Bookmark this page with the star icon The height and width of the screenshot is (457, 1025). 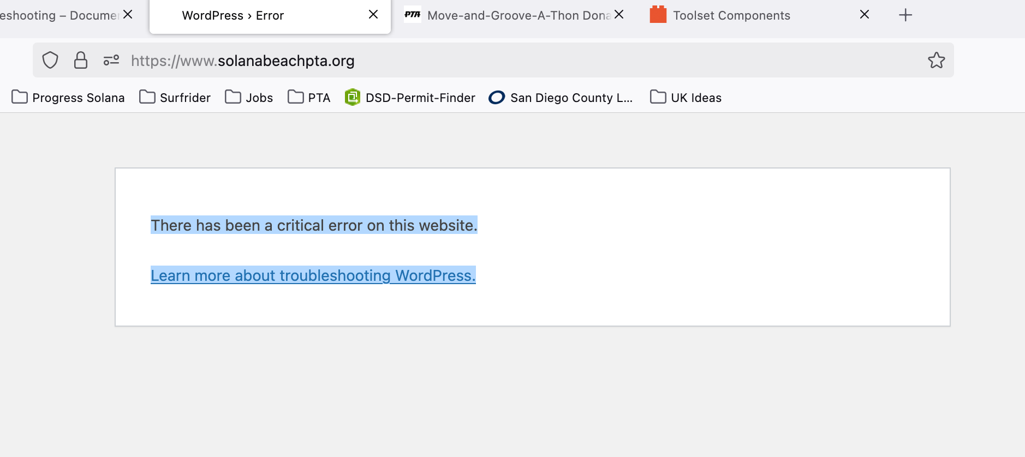937,60
